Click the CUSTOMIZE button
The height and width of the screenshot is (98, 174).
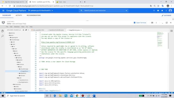(x=166, y=16)
